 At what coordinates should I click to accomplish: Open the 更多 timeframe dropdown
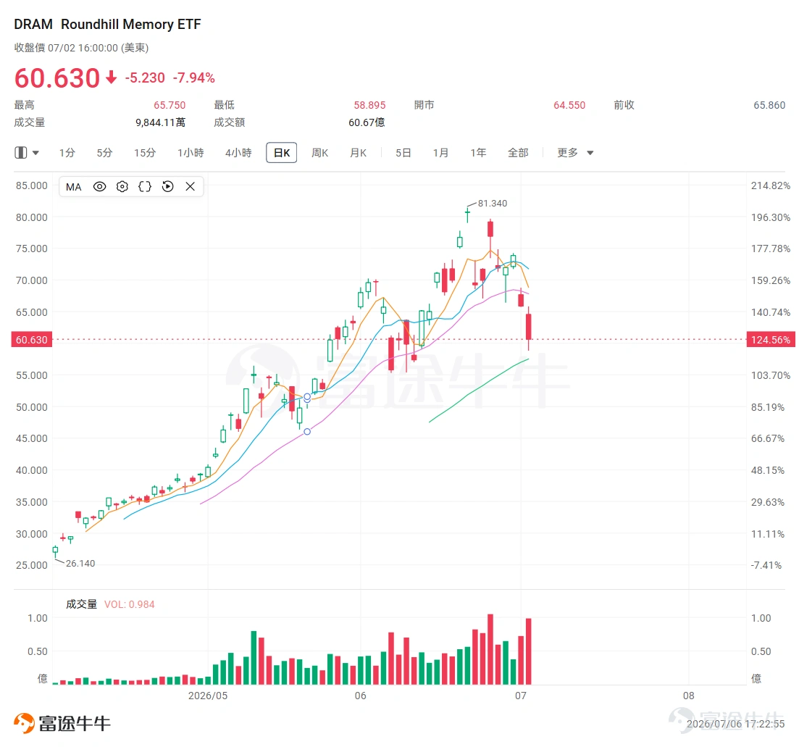574,152
